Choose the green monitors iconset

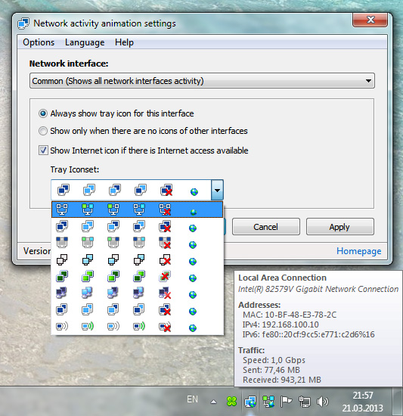click(137, 277)
